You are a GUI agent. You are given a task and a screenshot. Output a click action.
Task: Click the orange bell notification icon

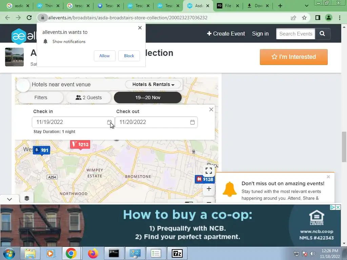229,189
